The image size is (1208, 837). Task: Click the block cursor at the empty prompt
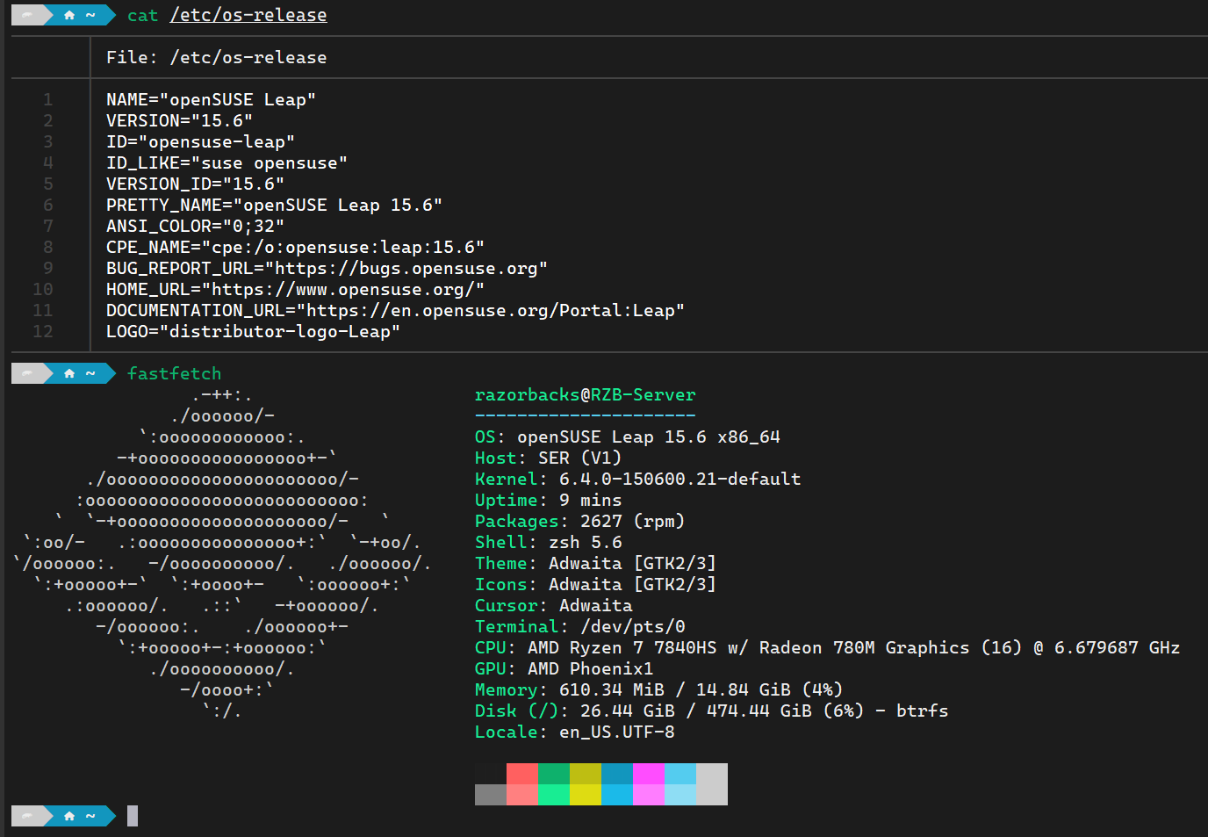click(x=133, y=816)
